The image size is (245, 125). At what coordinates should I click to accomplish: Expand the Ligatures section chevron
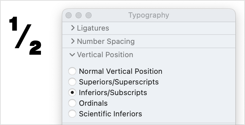73,28
